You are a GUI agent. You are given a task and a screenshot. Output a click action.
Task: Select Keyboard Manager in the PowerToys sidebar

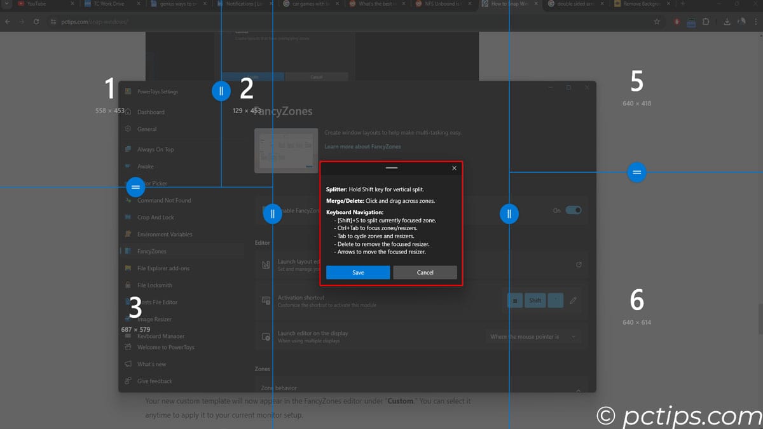click(161, 336)
